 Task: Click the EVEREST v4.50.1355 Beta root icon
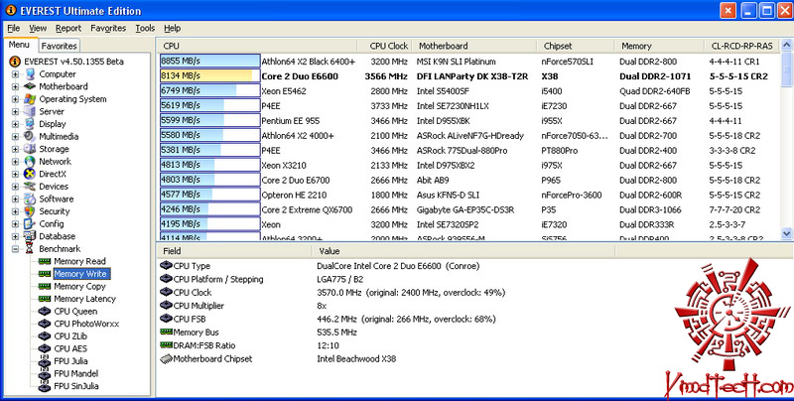tap(15, 62)
